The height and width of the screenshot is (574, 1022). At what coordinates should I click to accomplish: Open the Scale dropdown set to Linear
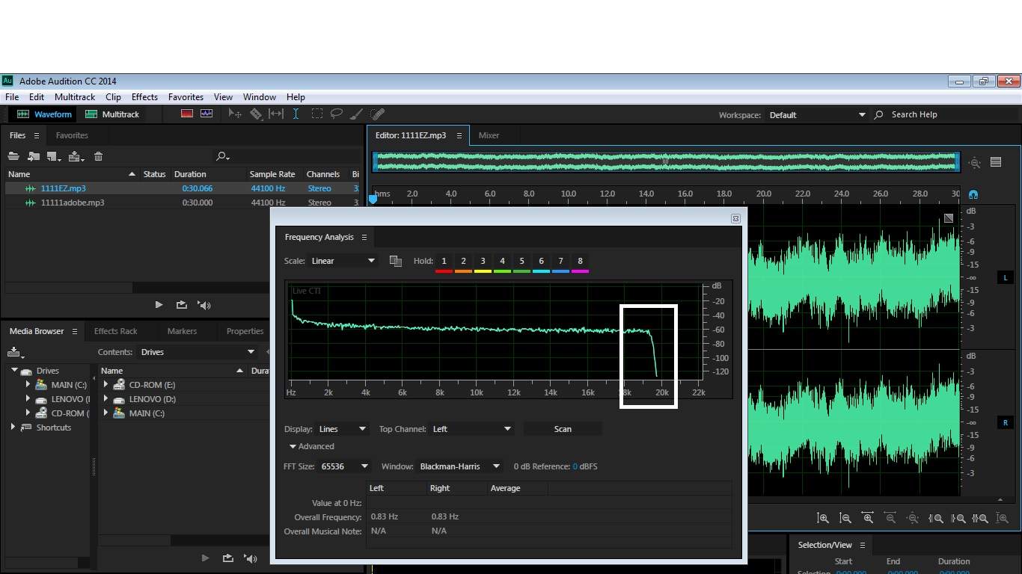tap(343, 261)
